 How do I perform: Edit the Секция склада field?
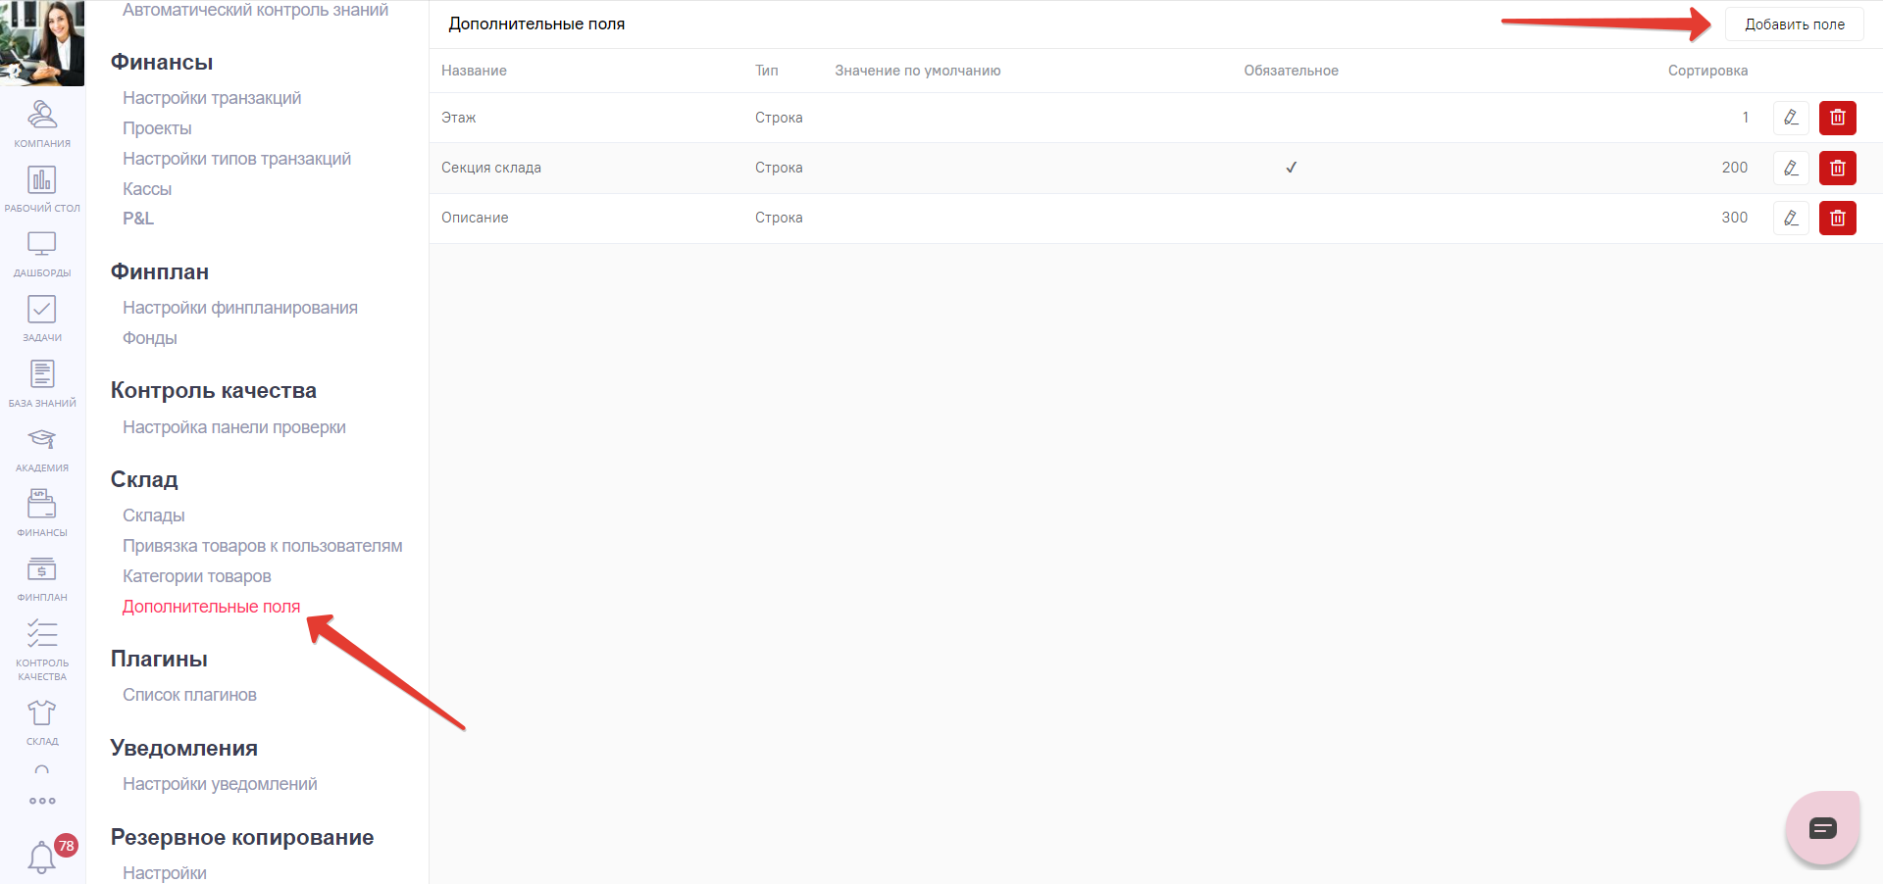pos(1791,168)
